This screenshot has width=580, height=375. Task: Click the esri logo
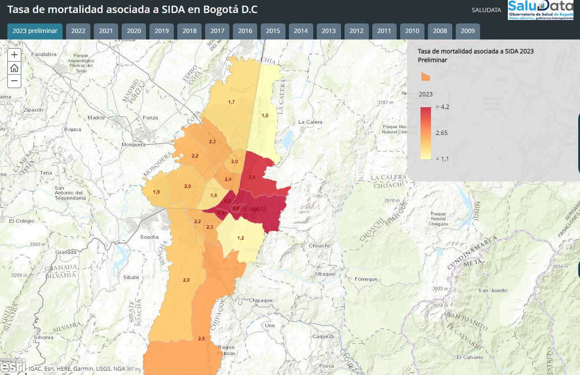13,367
